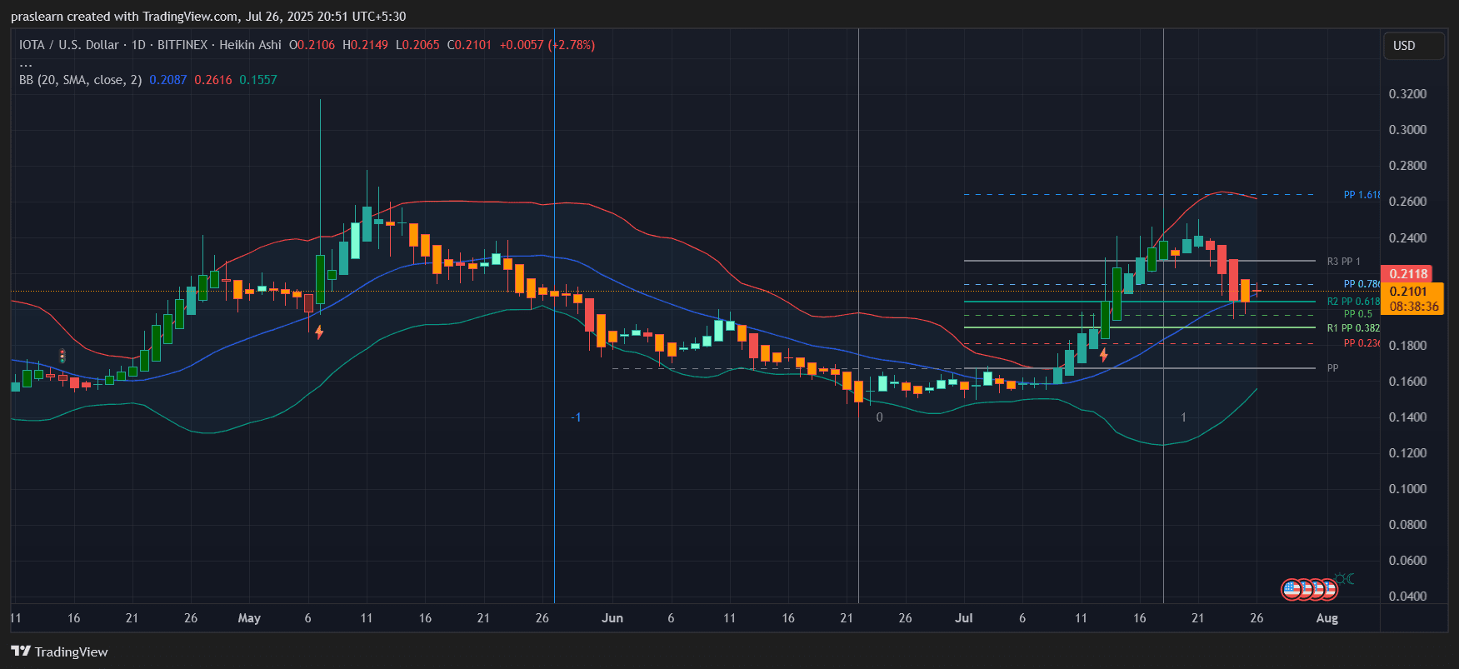This screenshot has width=1459, height=669.
Task: Click the red BB upper value 0.2616
Action: pyautogui.click(x=213, y=80)
